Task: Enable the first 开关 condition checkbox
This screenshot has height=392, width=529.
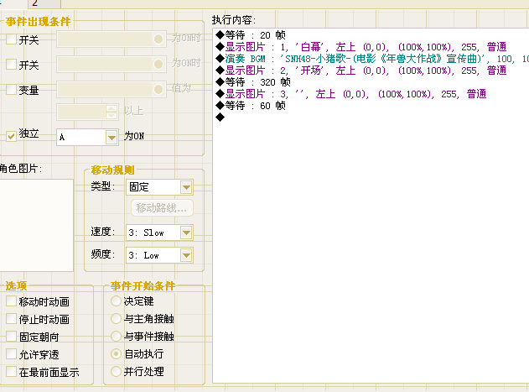Action: point(11,39)
